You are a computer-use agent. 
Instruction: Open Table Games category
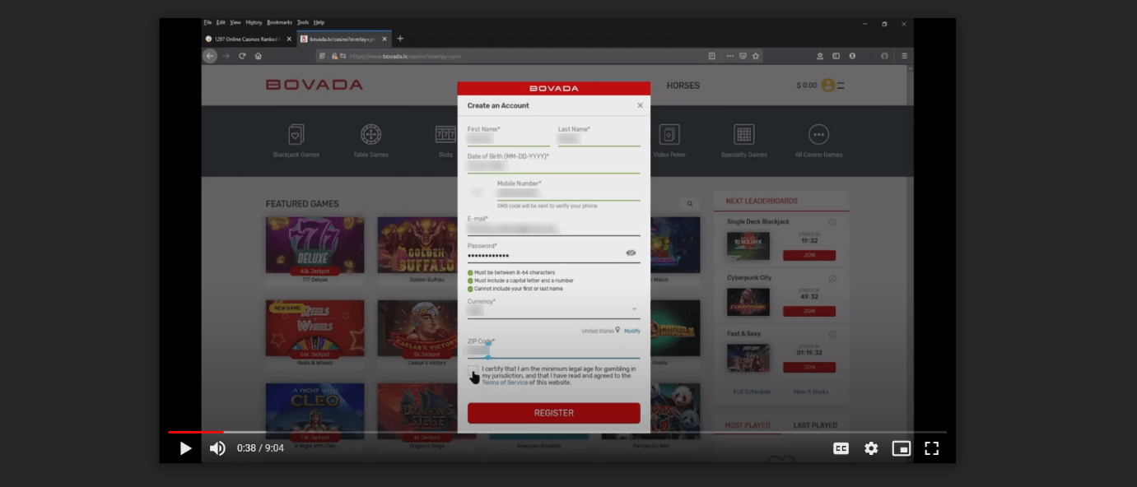[x=370, y=141]
